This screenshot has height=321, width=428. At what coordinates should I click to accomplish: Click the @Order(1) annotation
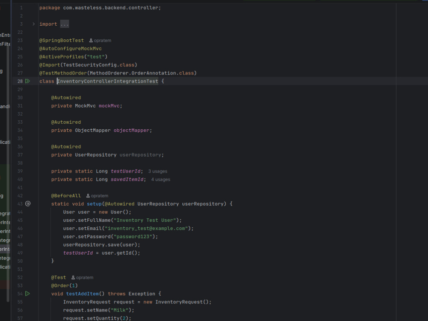[65, 285]
